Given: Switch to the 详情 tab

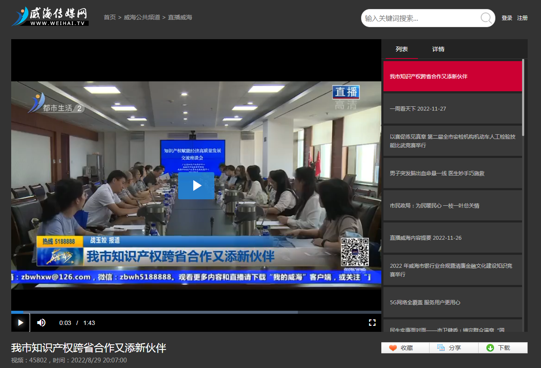Looking at the screenshot, I should [438, 49].
